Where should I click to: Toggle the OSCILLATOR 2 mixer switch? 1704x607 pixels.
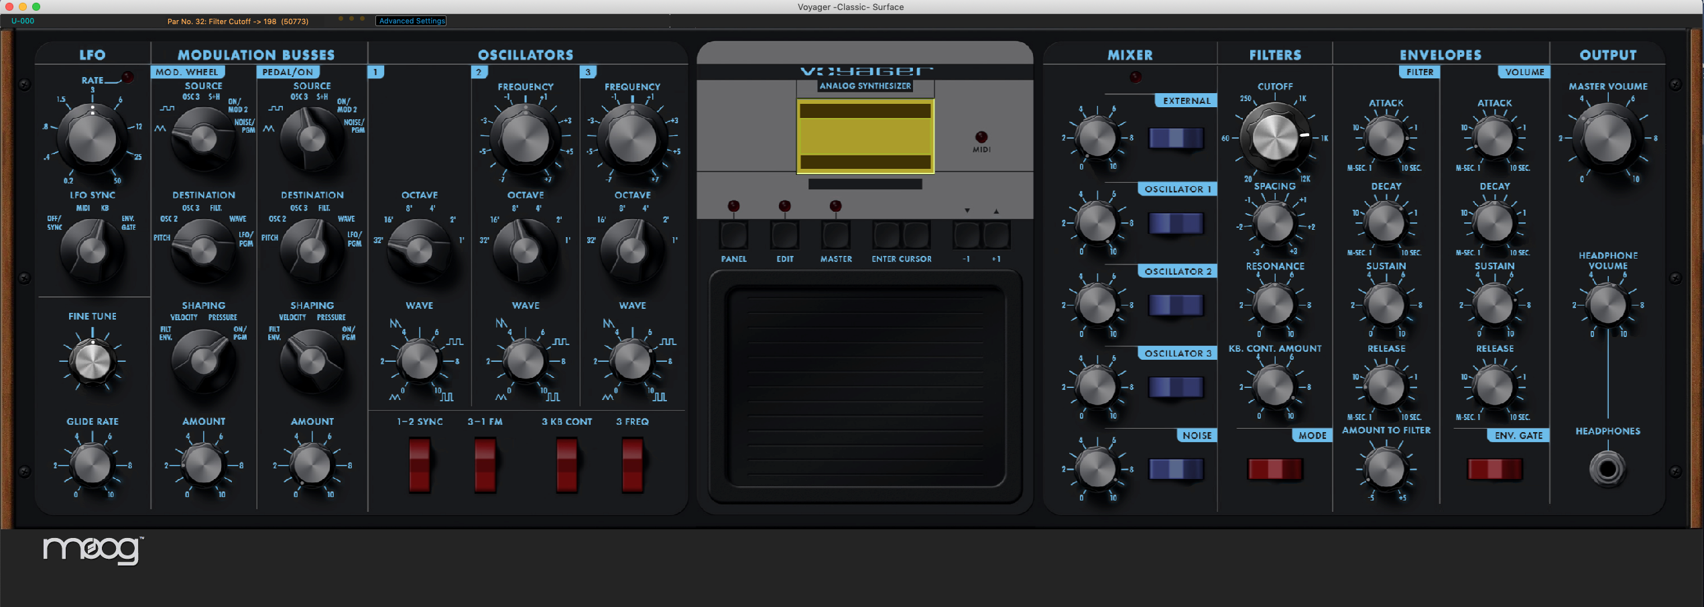(x=1176, y=306)
